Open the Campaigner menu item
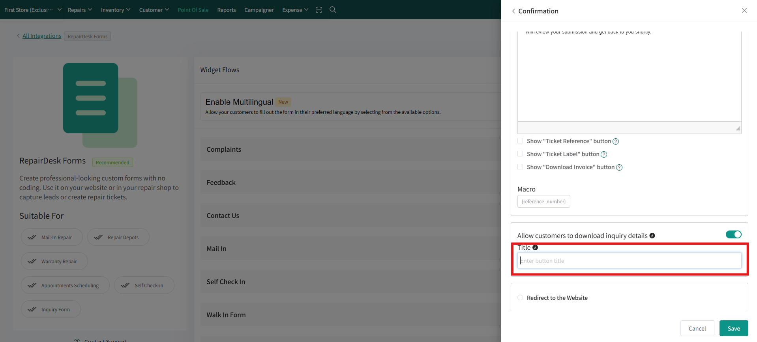Viewport: 757px width, 342px height. pyautogui.click(x=259, y=10)
